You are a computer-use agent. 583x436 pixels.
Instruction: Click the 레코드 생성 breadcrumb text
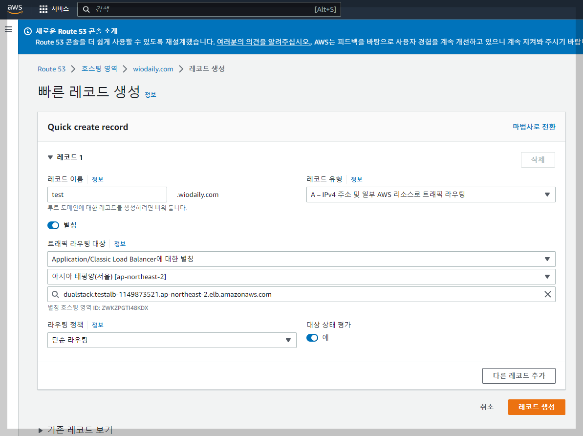tap(207, 69)
